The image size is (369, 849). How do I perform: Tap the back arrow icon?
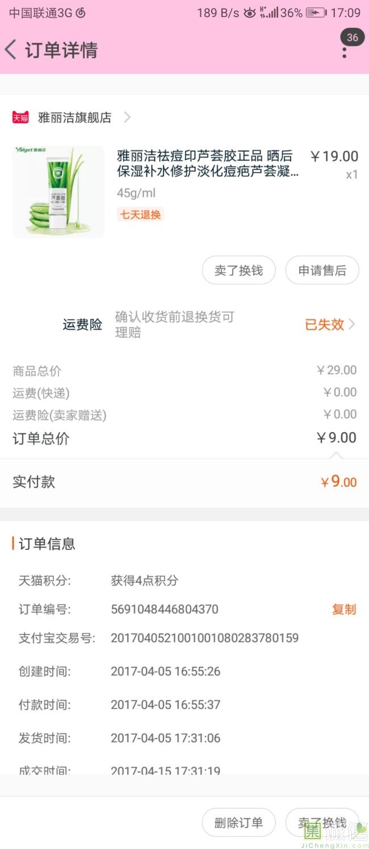(x=11, y=50)
